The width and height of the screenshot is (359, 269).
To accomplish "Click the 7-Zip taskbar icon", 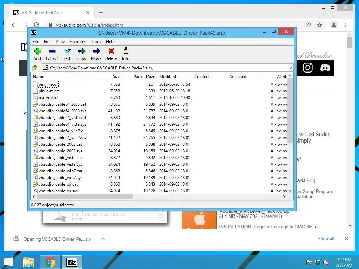I will [72, 262].
